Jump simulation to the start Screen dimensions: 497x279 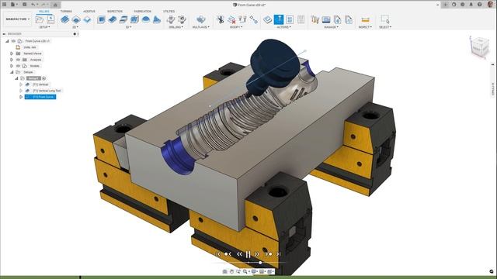[x=217, y=254]
